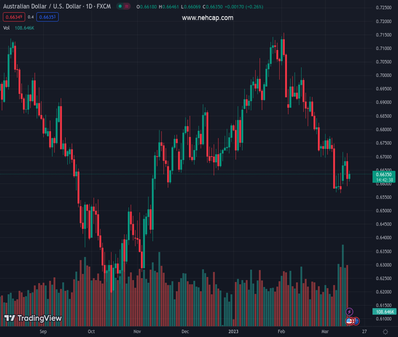Click the Vol indicator label
398x337 pixels.
click(x=6, y=28)
